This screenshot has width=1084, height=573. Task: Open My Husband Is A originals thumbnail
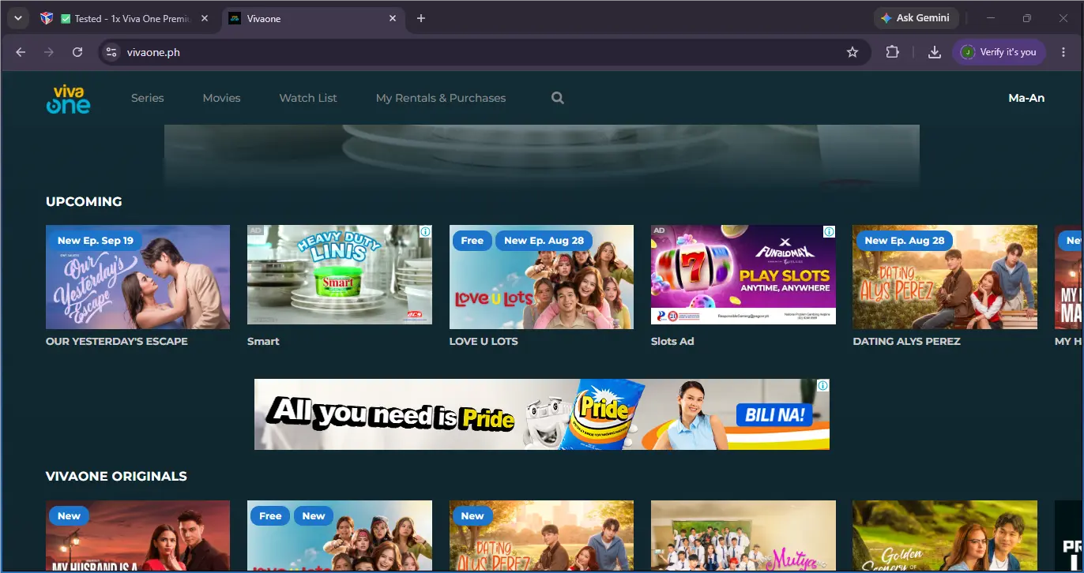[137, 537]
